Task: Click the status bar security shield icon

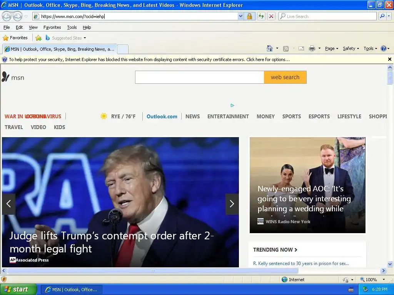Action: 4,279
